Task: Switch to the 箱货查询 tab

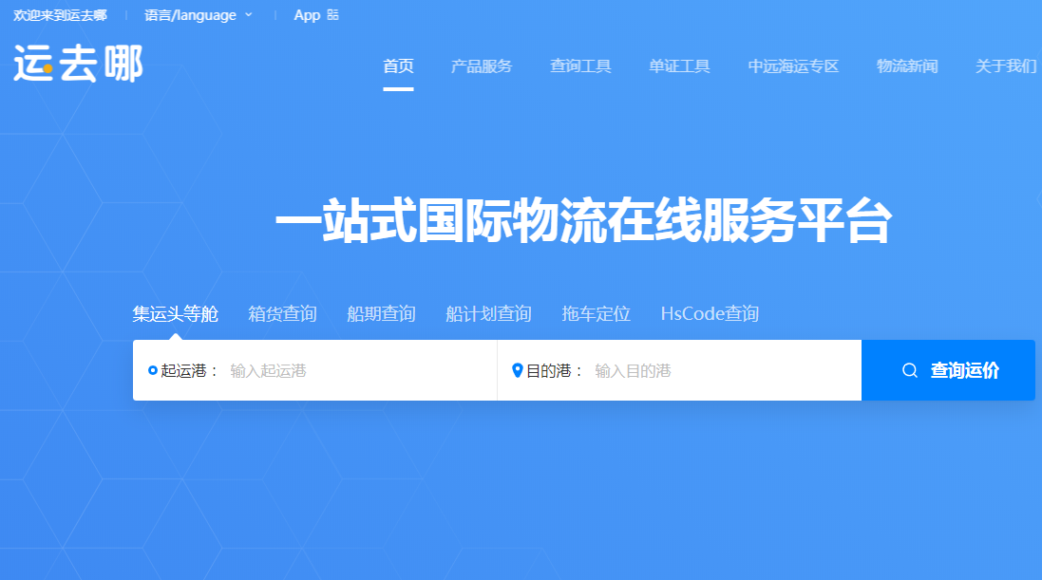Action: (282, 313)
